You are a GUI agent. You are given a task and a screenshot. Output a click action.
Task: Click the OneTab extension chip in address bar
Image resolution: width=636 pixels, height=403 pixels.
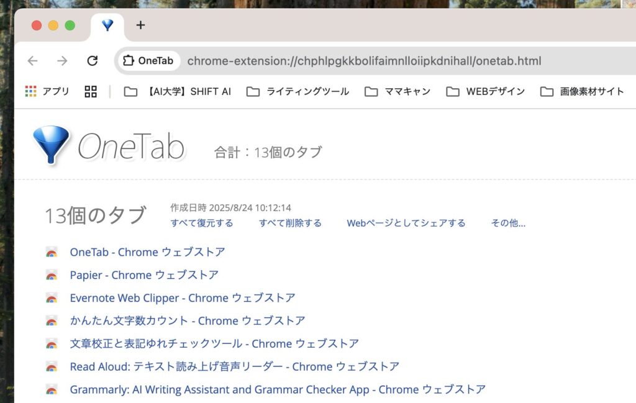point(148,61)
